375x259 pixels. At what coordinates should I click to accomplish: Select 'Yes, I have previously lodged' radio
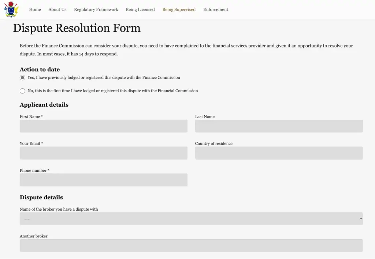[22, 78]
